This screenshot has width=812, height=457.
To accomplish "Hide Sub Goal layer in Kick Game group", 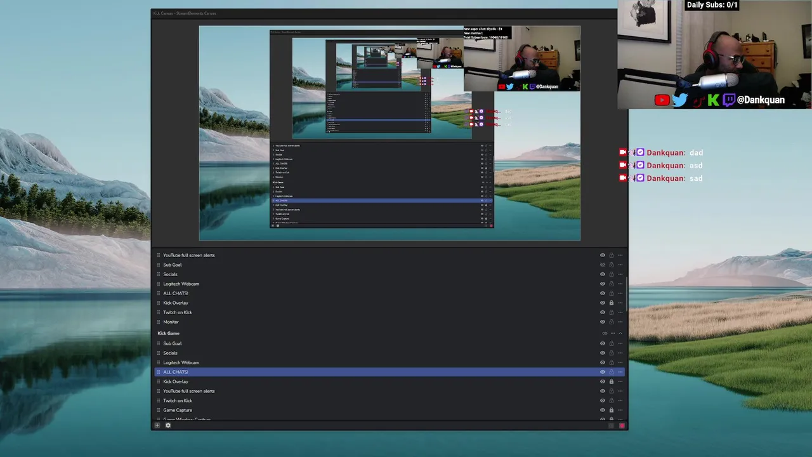I will 603,343.
